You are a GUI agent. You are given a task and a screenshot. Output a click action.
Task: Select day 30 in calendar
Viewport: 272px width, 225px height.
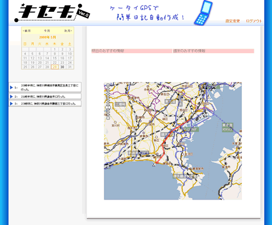(62, 67)
